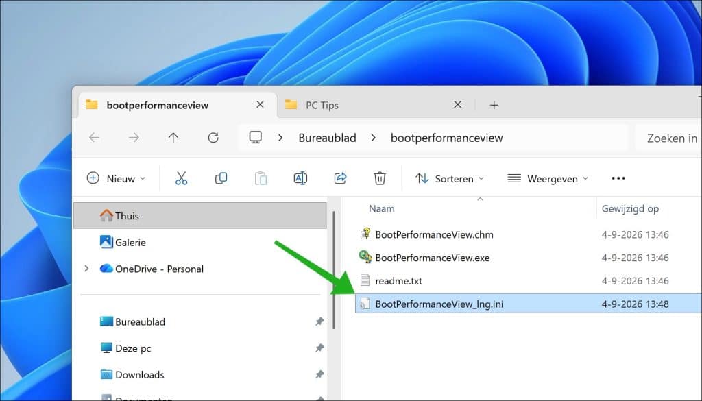Image resolution: width=702 pixels, height=401 pixels.
Task: Click the Share icon in toolbar
Action: coord(340,178)
